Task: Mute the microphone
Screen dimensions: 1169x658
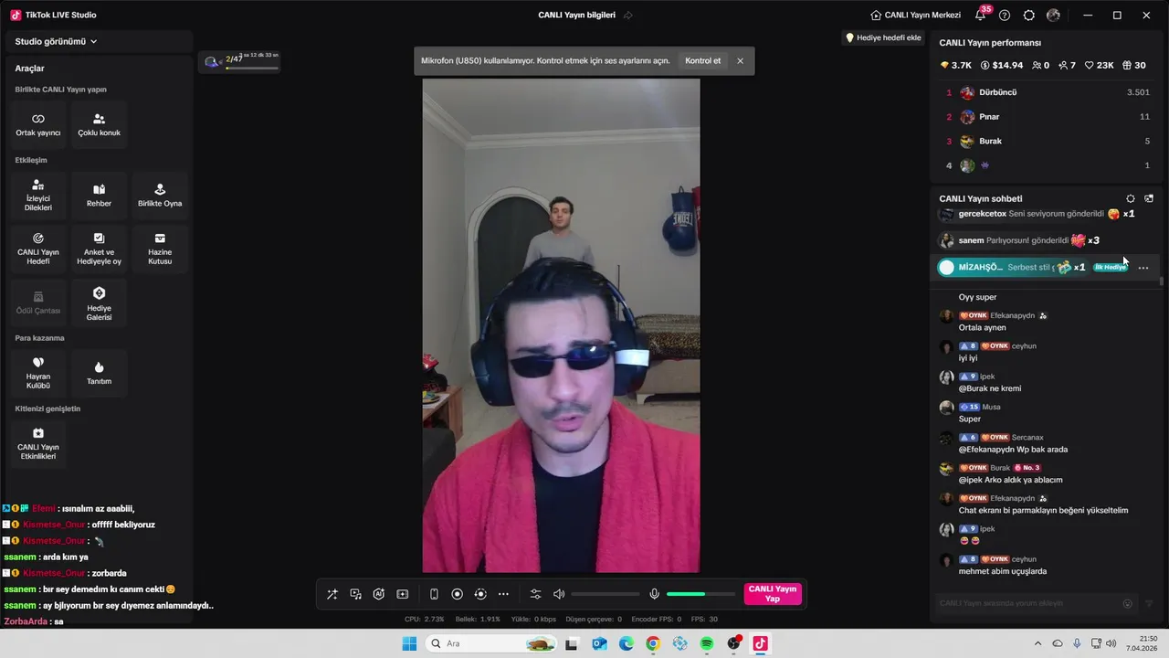Action: 655,594
